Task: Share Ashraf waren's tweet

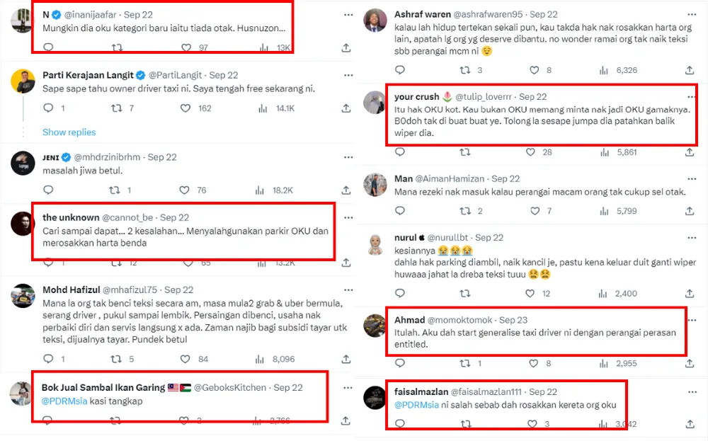Action: tap(690, 70)
